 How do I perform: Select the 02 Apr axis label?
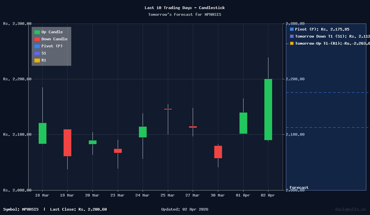coord(268,195)
